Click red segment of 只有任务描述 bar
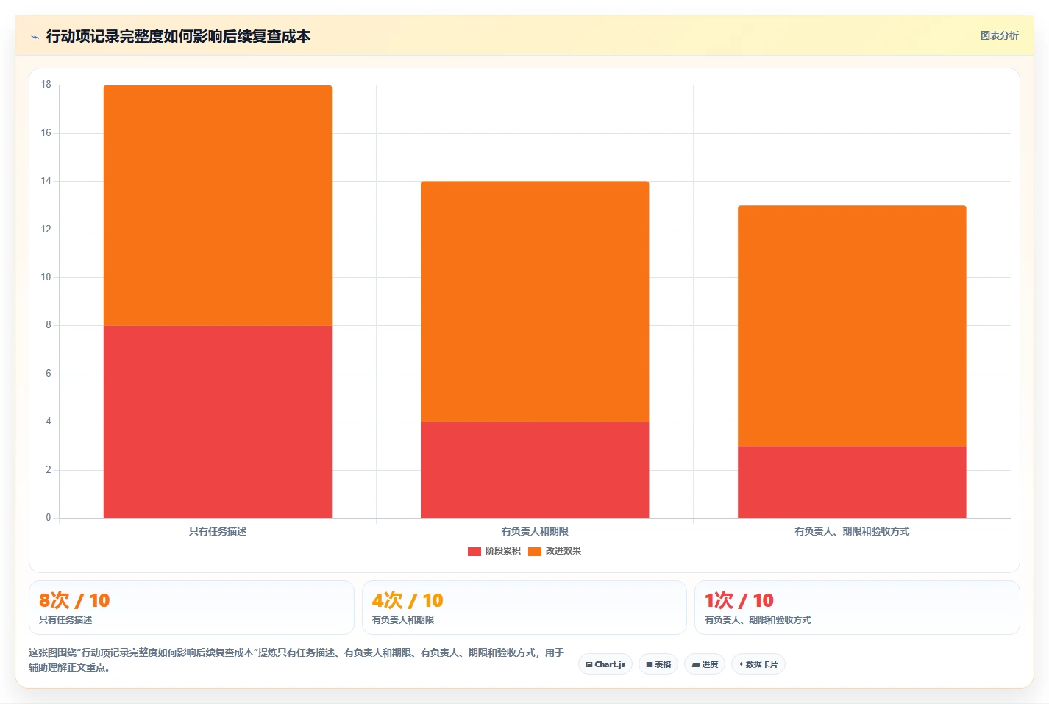Image resolution: width=1049 pixels, height=704 pixels. tap(218, 422)
